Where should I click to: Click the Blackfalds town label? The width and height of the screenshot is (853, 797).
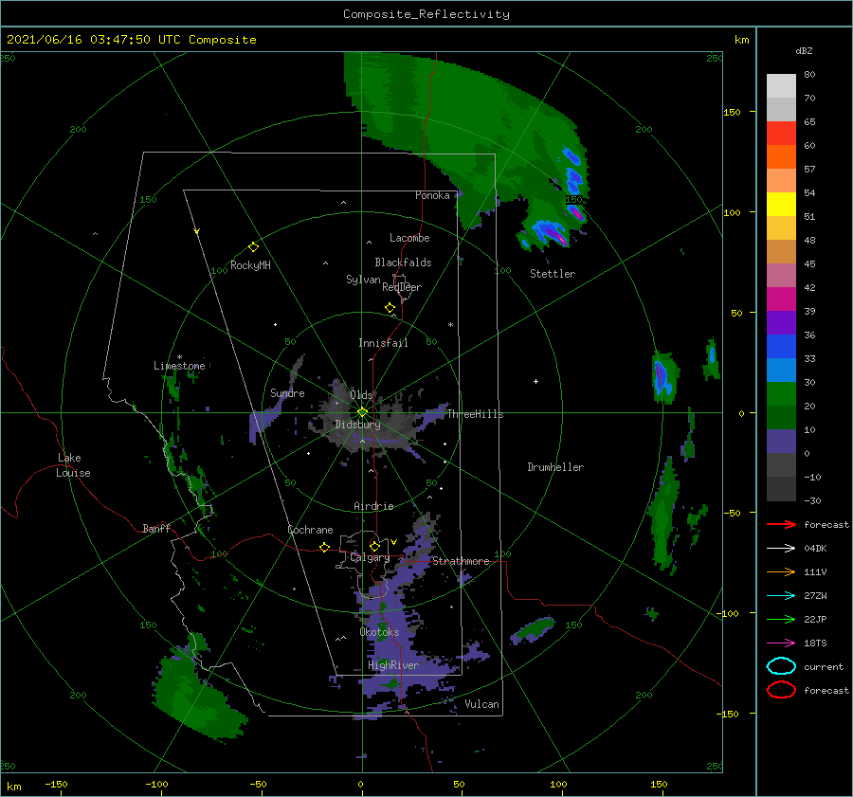click(403, 263)
